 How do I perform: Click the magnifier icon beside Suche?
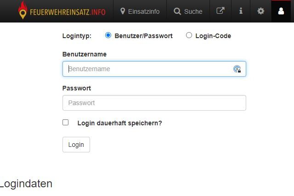[x=177, y=11]
